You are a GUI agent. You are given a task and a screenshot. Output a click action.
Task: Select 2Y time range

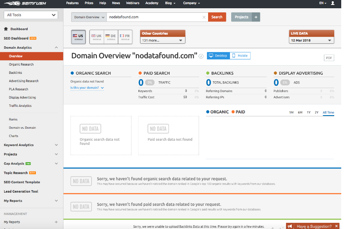click(317, 112)
